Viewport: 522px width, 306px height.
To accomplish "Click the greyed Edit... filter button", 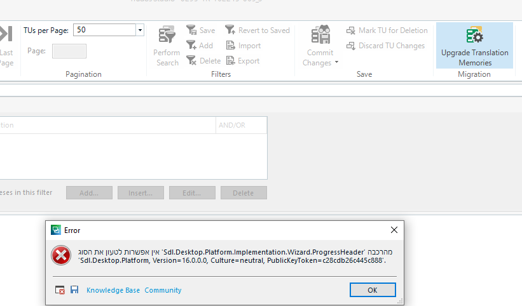I will click(x=192, y=193).
